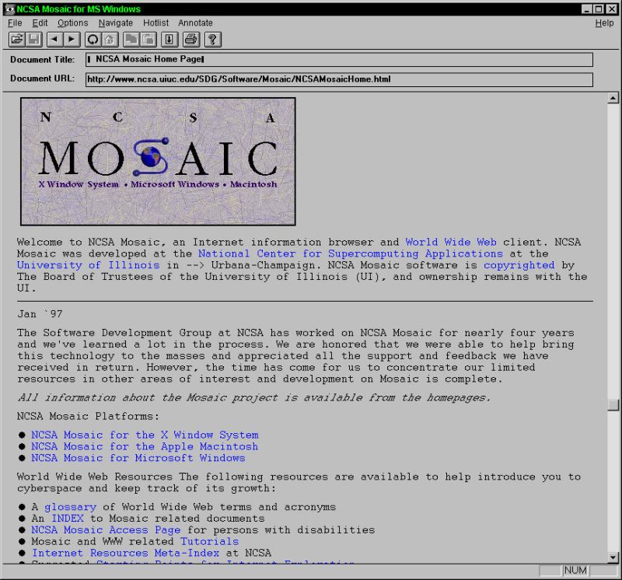This screenshot has width=622, height=580.
Task: Click the vertical scrollbar down arrow
Action: [x=611, y=556]
